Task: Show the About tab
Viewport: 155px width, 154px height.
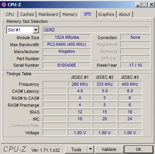Action: pos(124,14)
